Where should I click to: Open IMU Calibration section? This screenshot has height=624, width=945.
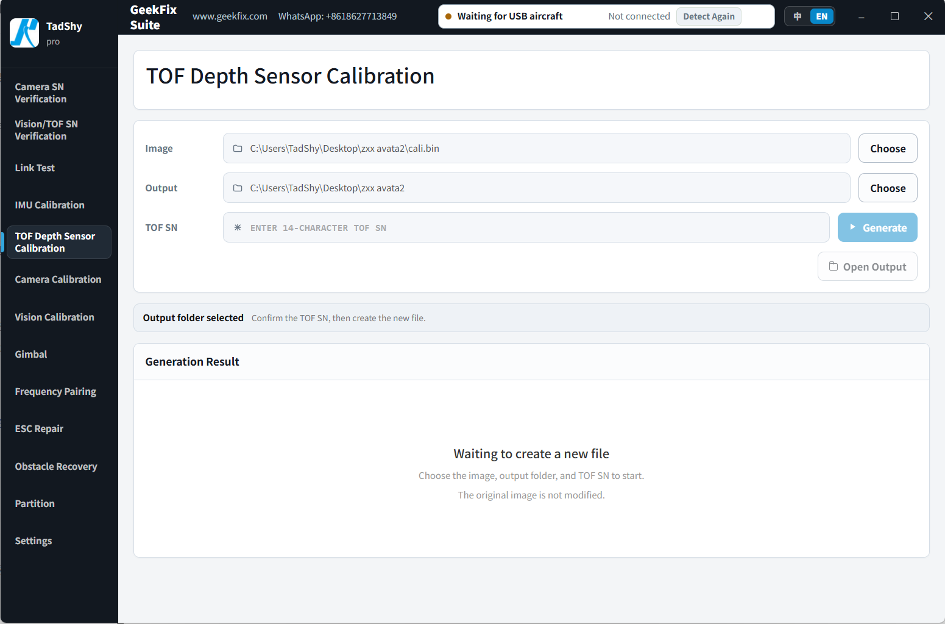[58, 205]
